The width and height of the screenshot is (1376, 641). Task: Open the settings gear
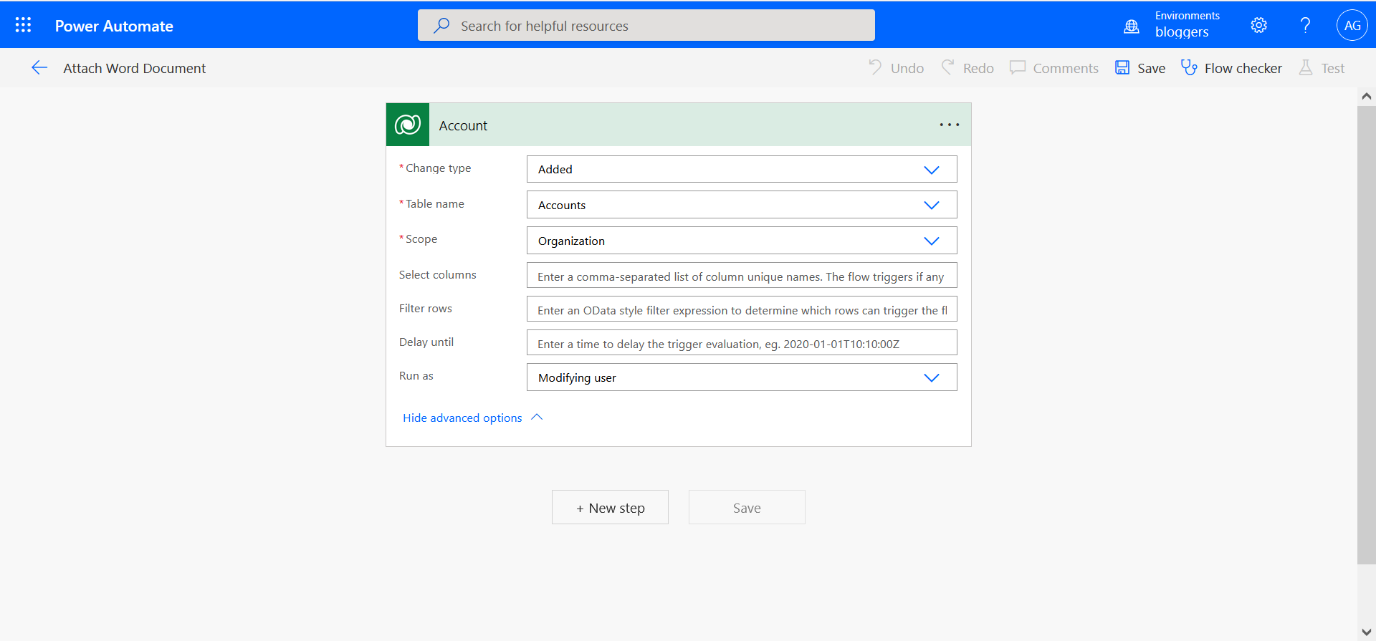pyautogui.click(x=1258, y=26)
